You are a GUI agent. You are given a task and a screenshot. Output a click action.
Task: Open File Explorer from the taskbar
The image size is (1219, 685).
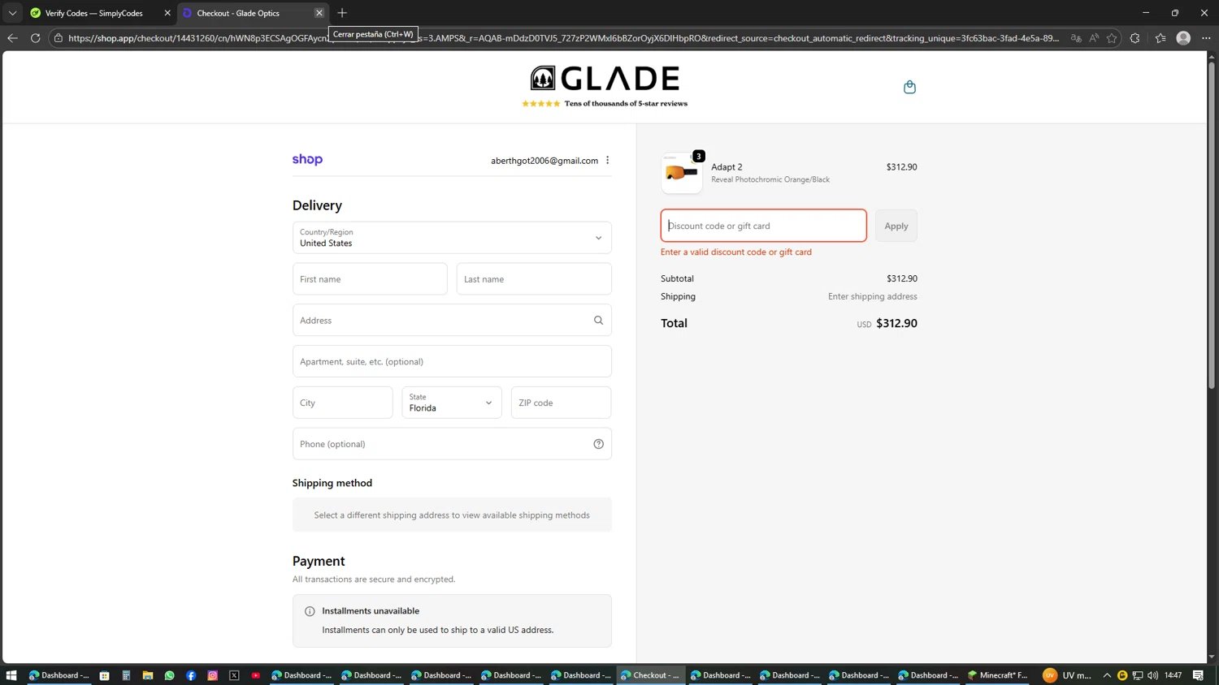pos(148,675)
